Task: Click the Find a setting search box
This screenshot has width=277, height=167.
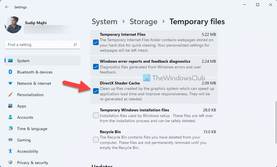Action: (x=40, y=45)
